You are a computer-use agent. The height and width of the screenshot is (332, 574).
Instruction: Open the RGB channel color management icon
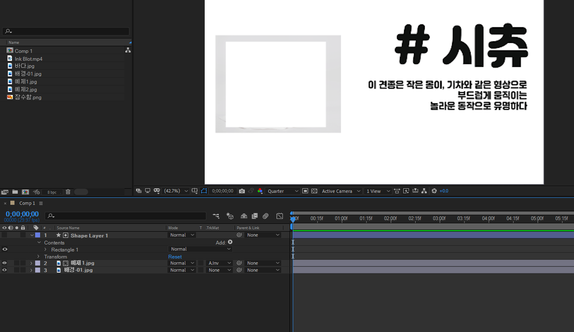click(x=260, y=191)
